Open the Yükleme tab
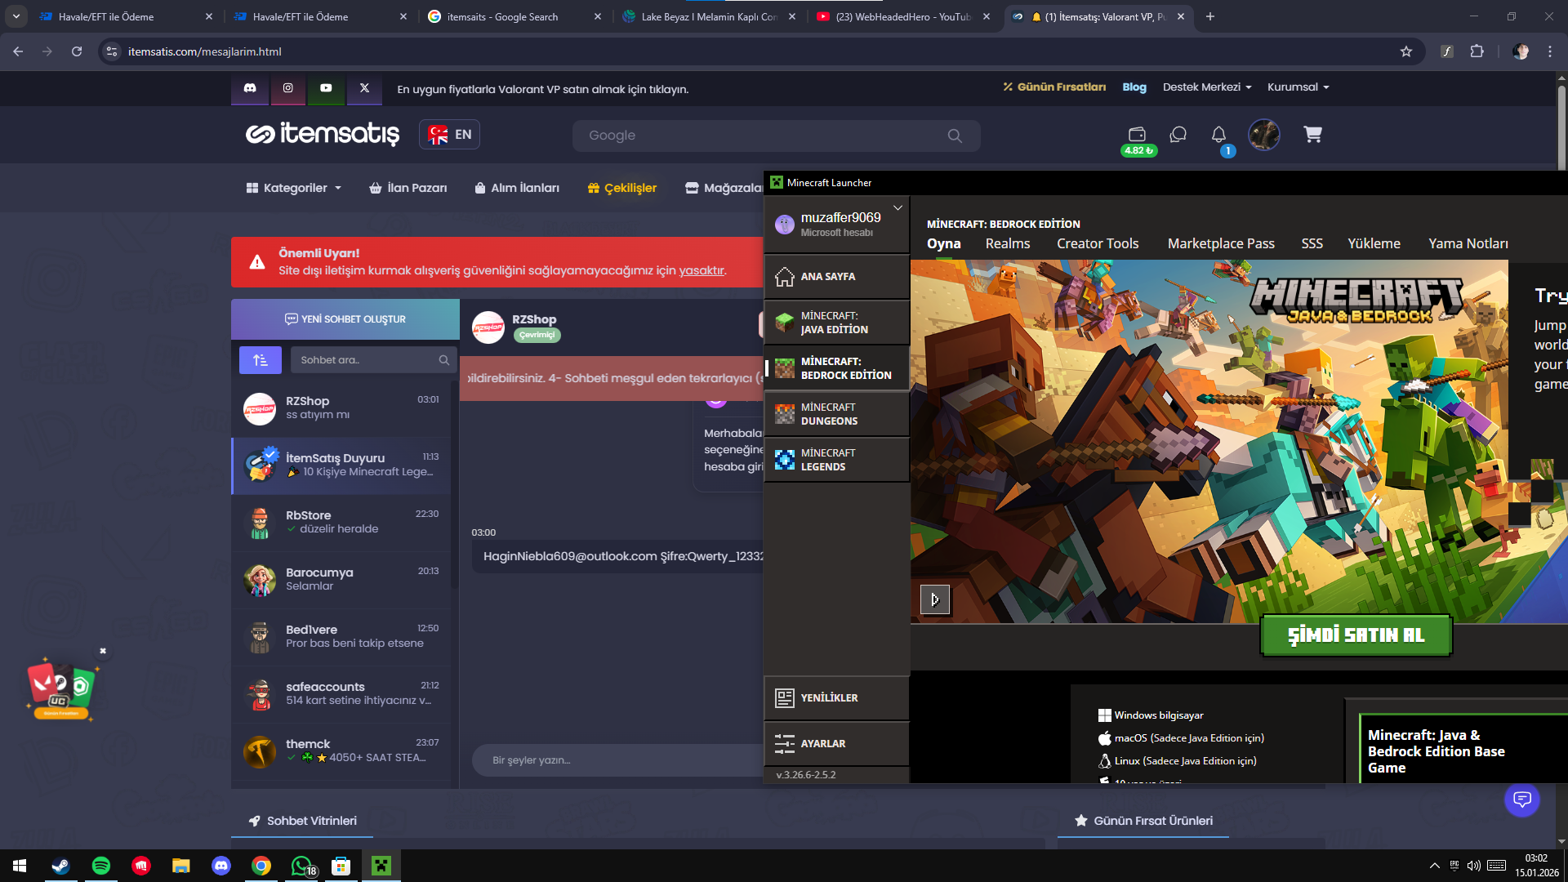Viewport: 1568px width, 882px height. [1374, 243]
